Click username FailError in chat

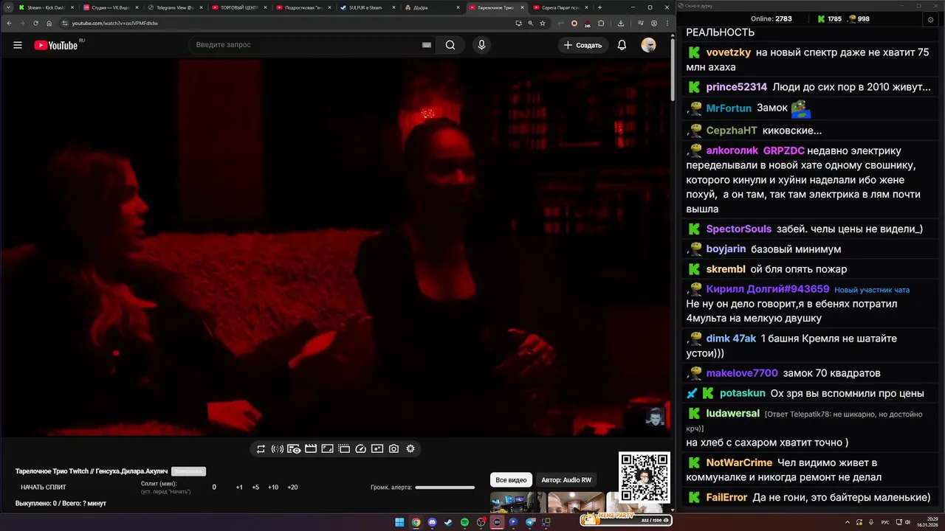tap(726, 498)
